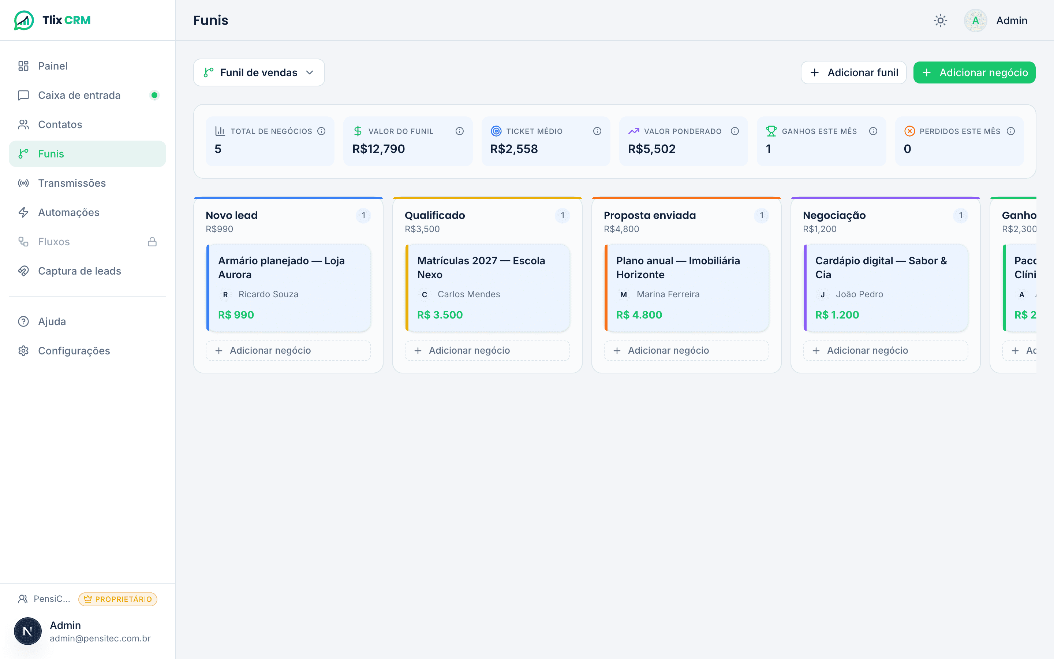Show info for Ticket médio
The width and height of the screenshot is (1054, 659).
tap(597, 131)
